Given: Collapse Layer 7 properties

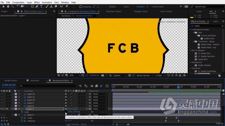Looking at the screenshot, I should pyautogui.click(x=13, y=109).
